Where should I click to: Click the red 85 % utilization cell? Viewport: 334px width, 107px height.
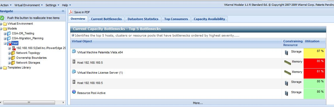314,63
